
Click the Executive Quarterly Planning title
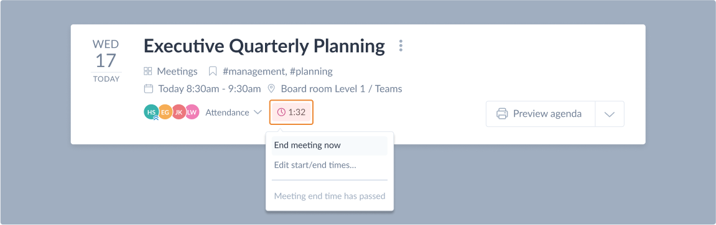pos(264,46)
